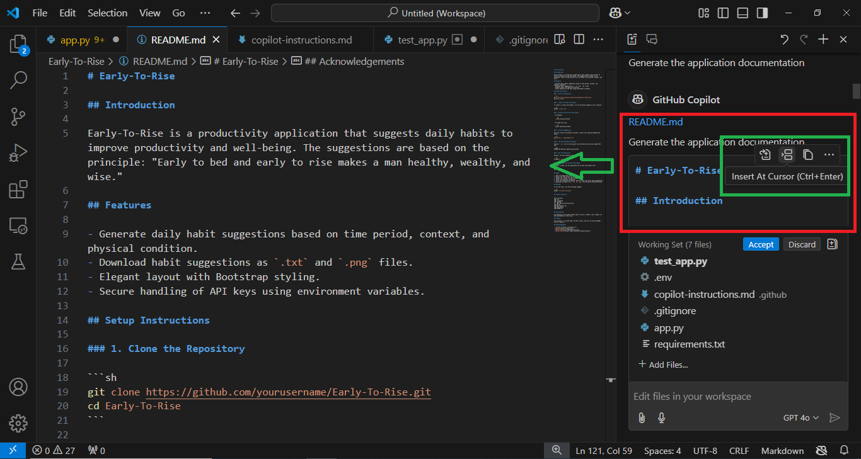This screenshot has height=459, width=861.
Task: Attach context with paperclip icon
Action: [642, 417]
